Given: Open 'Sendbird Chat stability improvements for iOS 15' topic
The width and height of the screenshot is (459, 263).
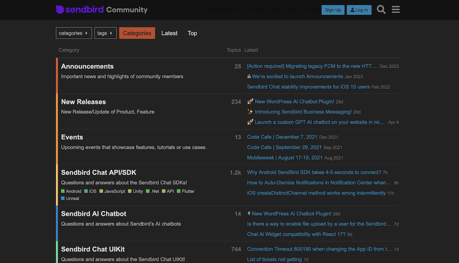Looking at the screenshot, I should (x=308, y=87).
